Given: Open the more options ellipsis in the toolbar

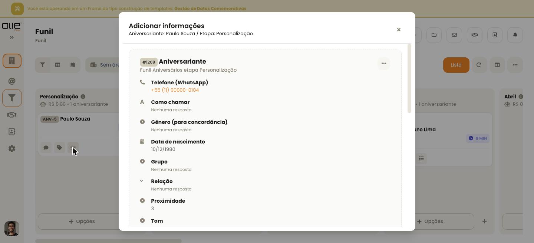Looking at the screenshot, I should click(x=515, y=65).
